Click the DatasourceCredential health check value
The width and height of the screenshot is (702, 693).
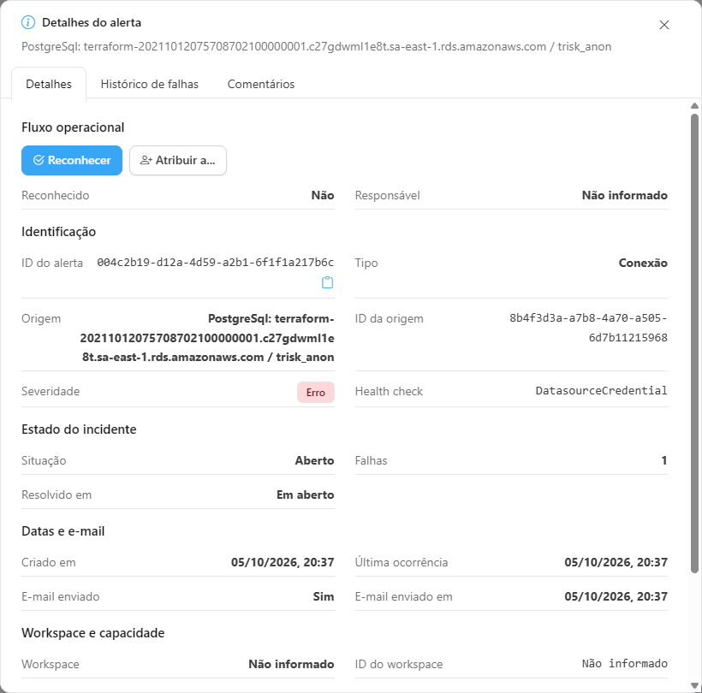click(x=601, y=391)
